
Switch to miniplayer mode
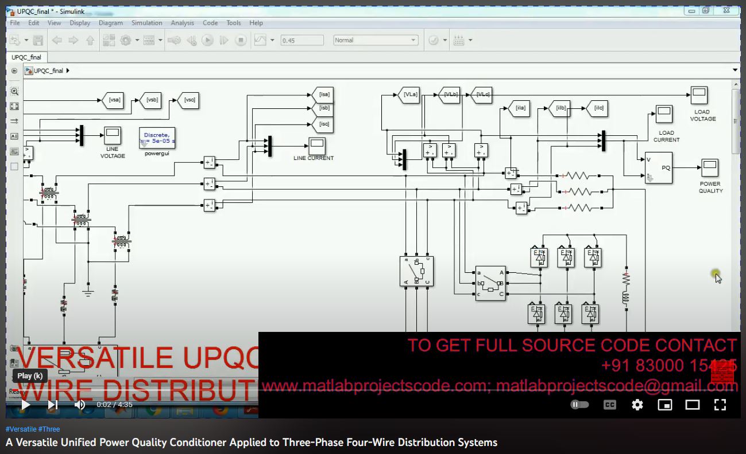click(x=664, y=405)
